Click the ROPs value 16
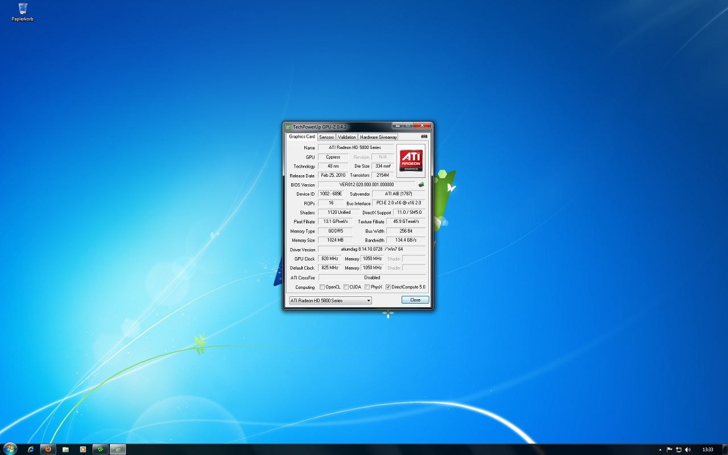728x455 pixels. [331, 203]
